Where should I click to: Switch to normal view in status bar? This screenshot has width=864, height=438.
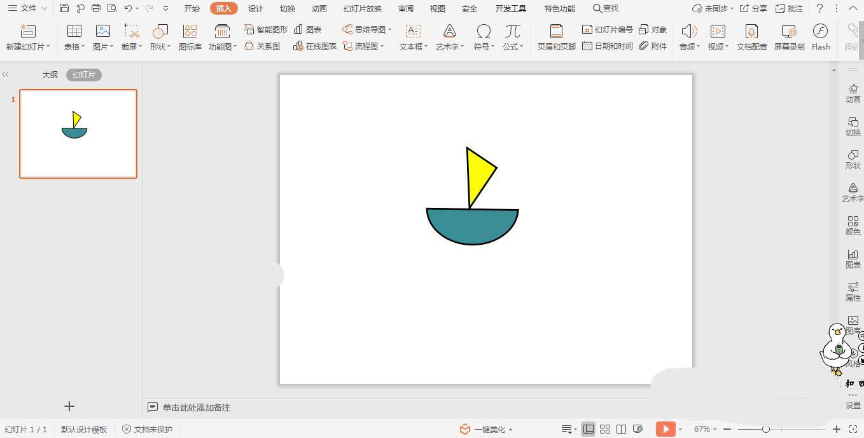pos(589,429)
